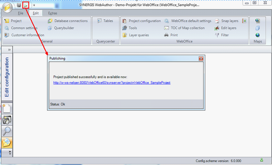Expand the side panel with double chevron
The width and height of the screenshot is (272, 165).
pos(9,50)
